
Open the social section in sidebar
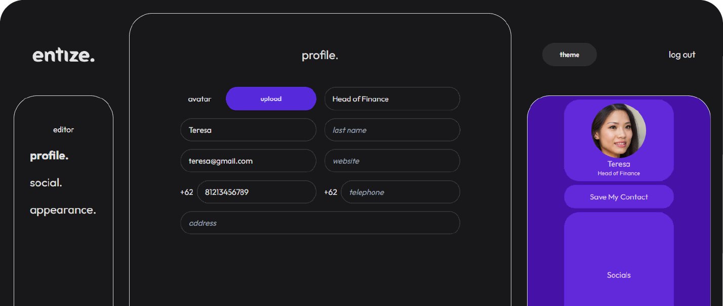click(x=46, y=183)
